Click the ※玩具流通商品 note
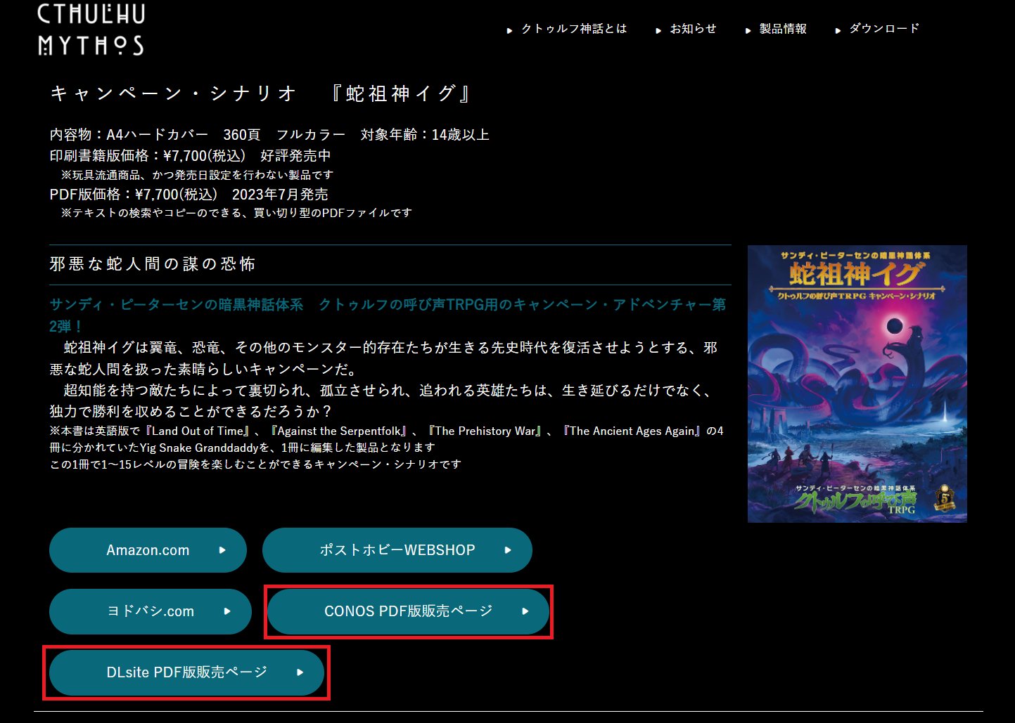 197,174
